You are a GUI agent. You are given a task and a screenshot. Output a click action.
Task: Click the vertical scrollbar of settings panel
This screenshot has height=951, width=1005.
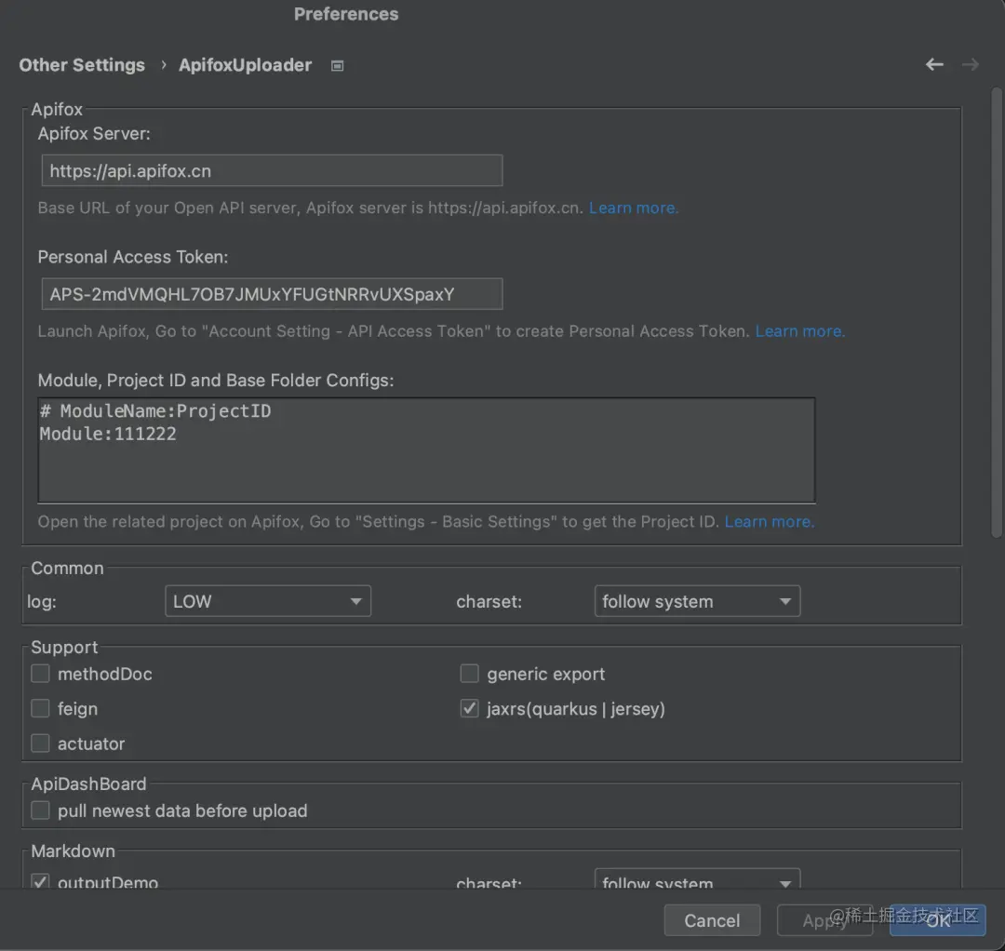click(x=996, y=312)
